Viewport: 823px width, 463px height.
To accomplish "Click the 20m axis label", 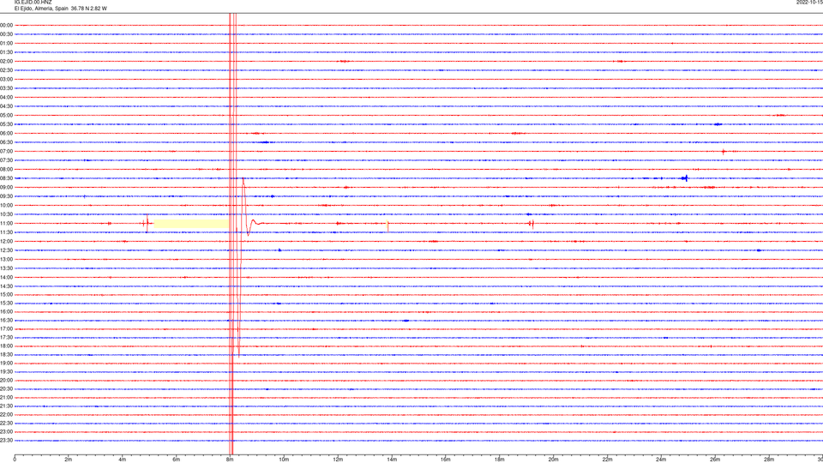I will [x=553, y=460].
